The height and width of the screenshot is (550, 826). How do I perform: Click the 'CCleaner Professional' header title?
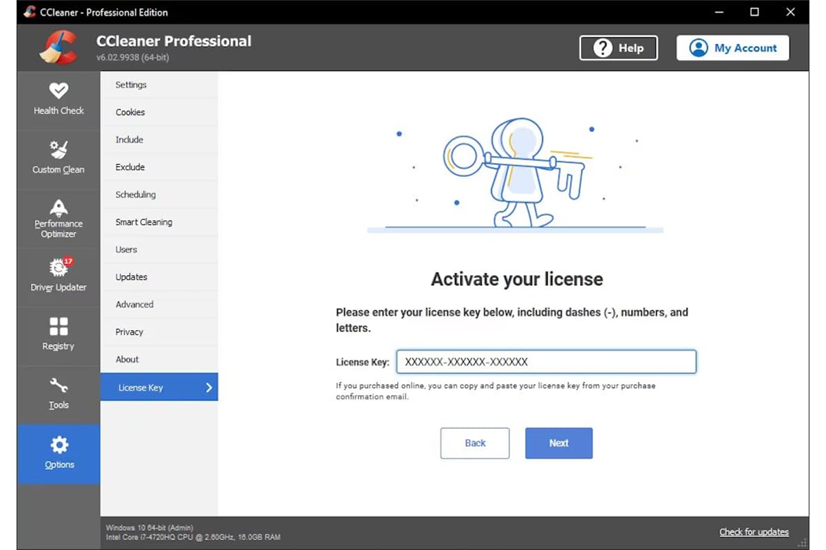tap(174, 41)
